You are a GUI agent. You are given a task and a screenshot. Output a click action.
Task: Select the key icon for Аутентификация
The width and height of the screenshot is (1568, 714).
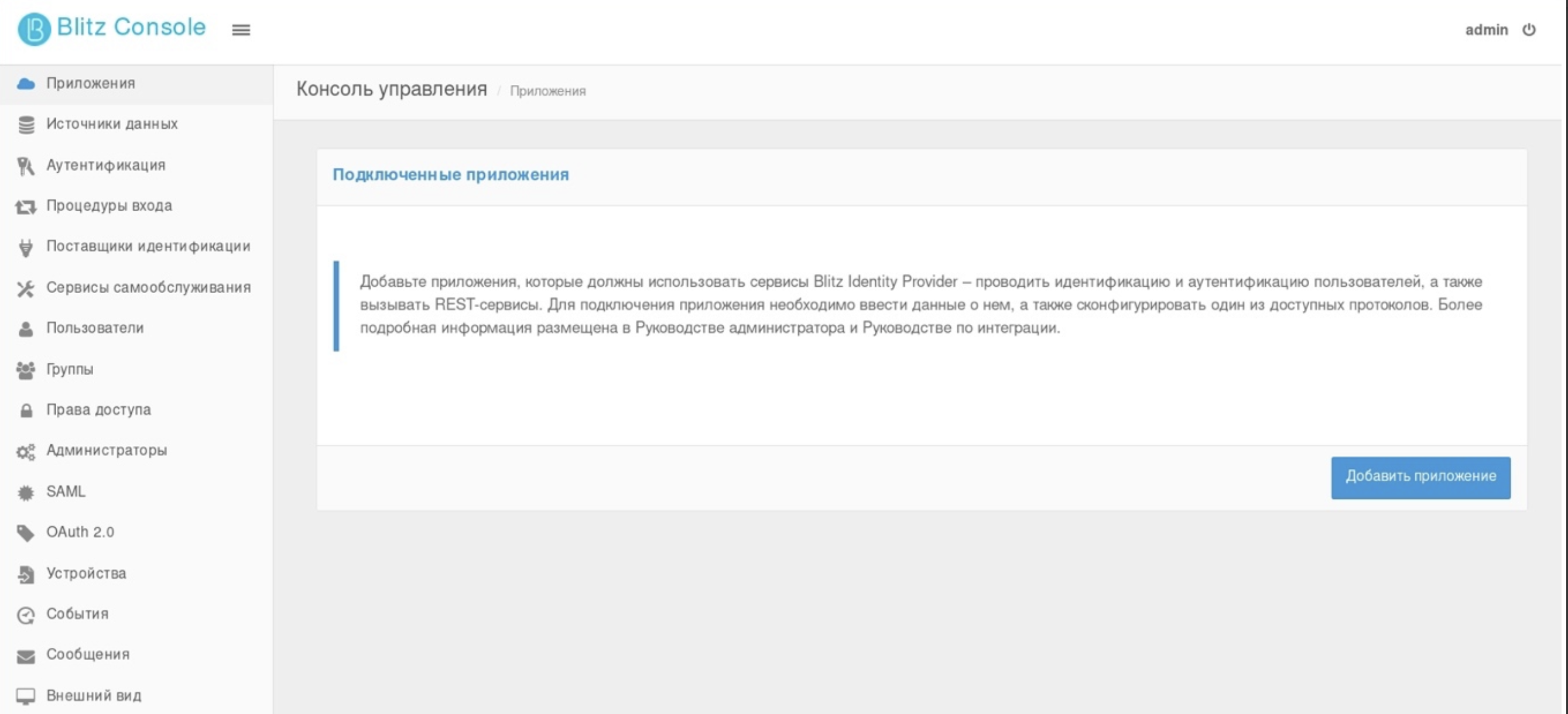[x=26, y=164]
